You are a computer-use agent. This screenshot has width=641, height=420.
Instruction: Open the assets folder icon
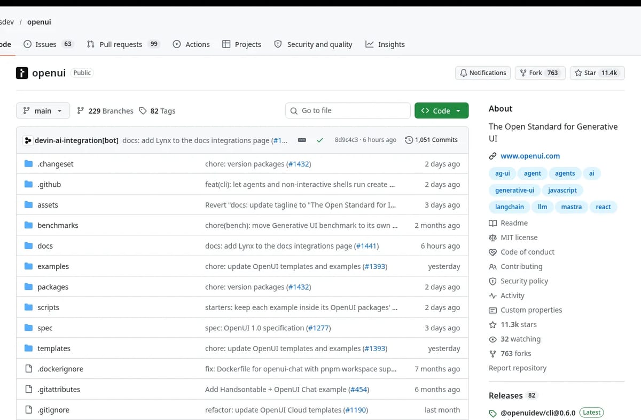point(29,205)
